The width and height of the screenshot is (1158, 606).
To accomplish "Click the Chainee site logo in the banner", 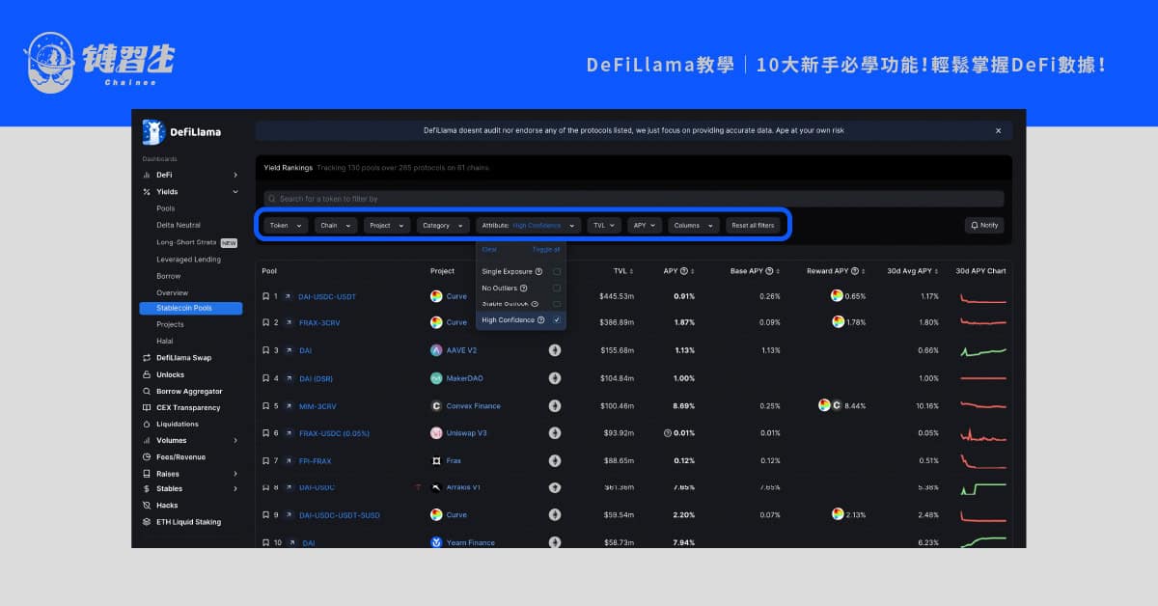I will tap(101, 62).
